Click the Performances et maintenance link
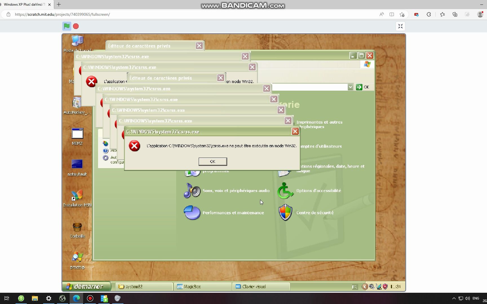Viewport: 487px width, 304px height. point(233,213)
